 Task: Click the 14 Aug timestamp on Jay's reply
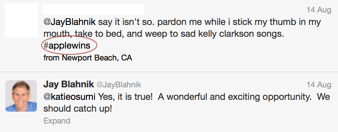point(319,85)
